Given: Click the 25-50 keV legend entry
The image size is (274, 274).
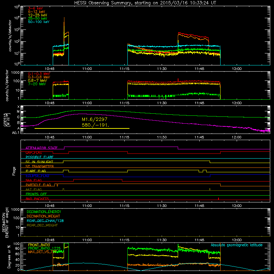Looking at the screenshot, I should tap(38, 18).
